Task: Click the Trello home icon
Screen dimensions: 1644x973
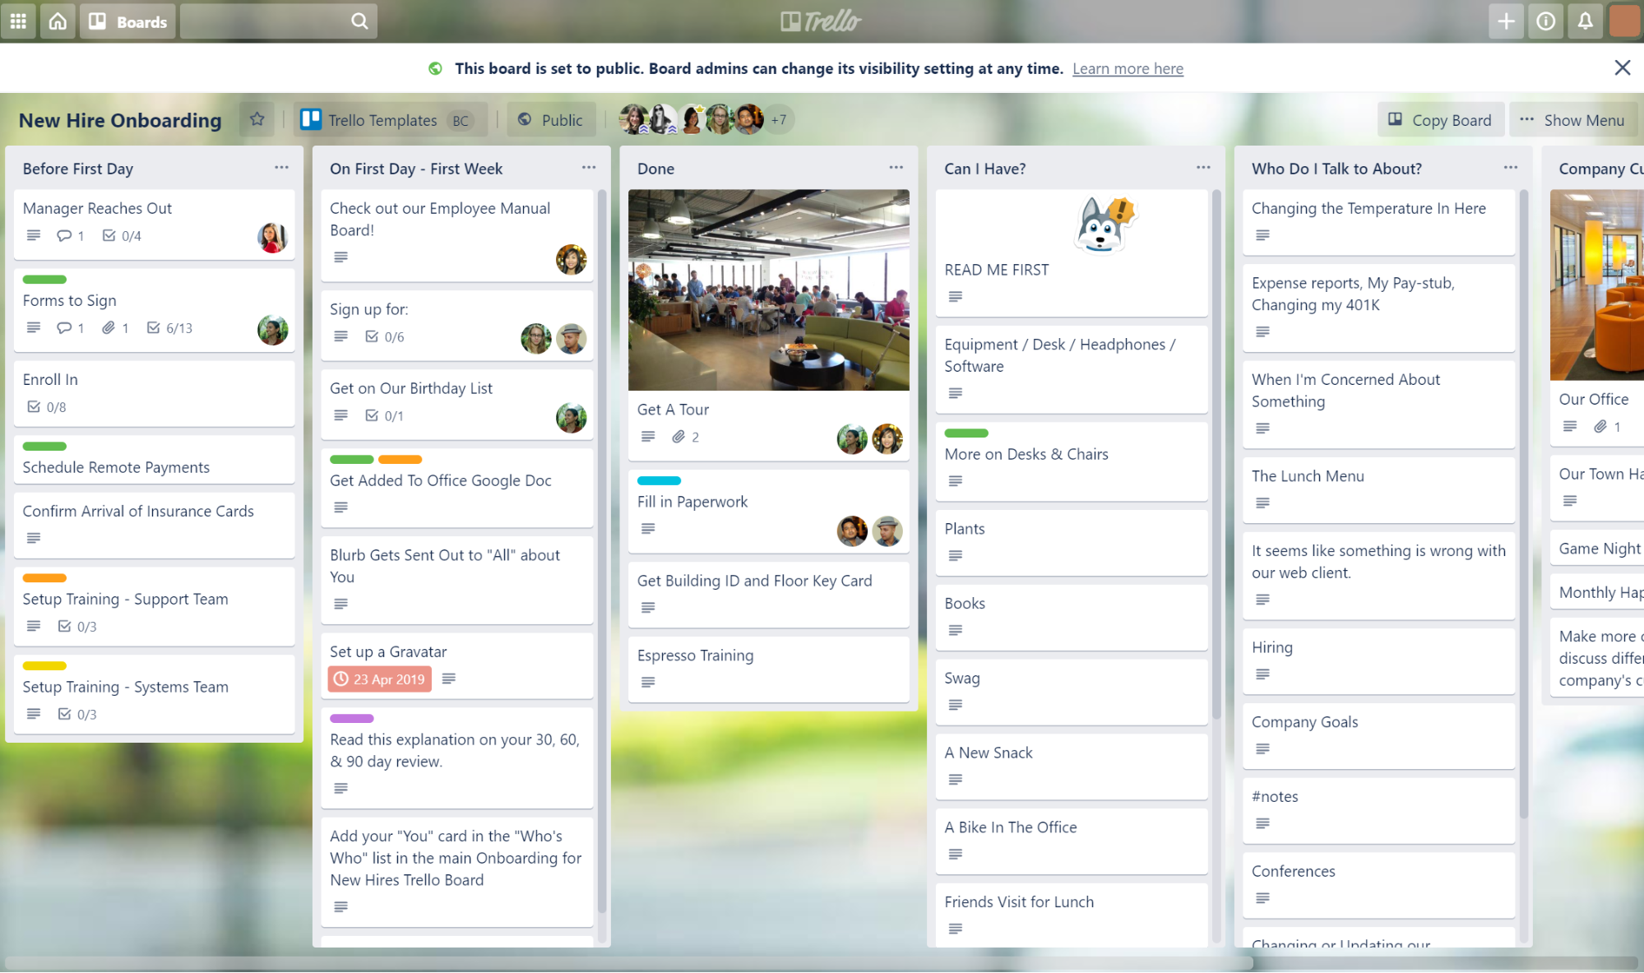Action: [x=57, y=21]
